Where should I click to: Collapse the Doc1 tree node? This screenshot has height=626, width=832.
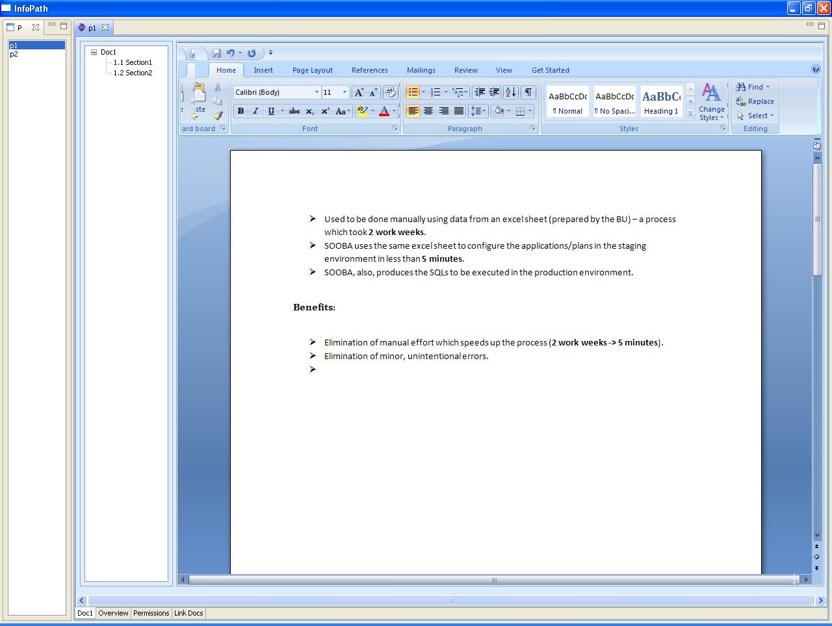click(94, 52)
